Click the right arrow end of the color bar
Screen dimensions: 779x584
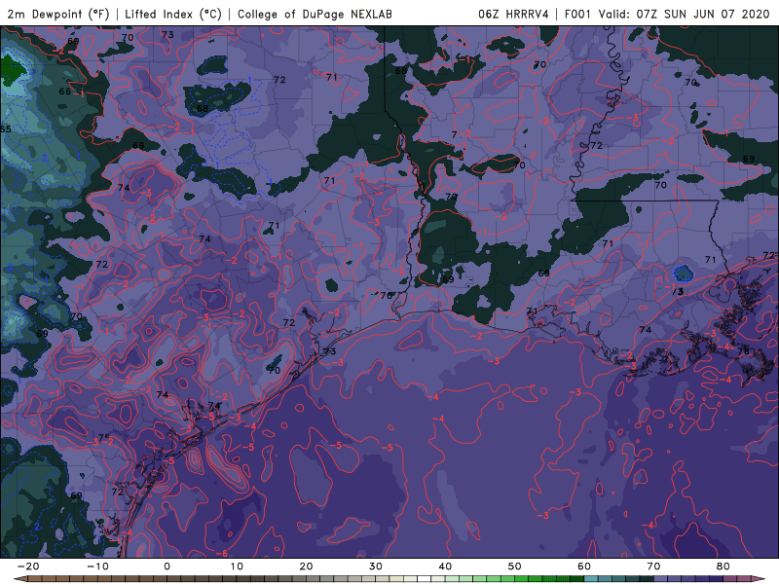[760, 579]
